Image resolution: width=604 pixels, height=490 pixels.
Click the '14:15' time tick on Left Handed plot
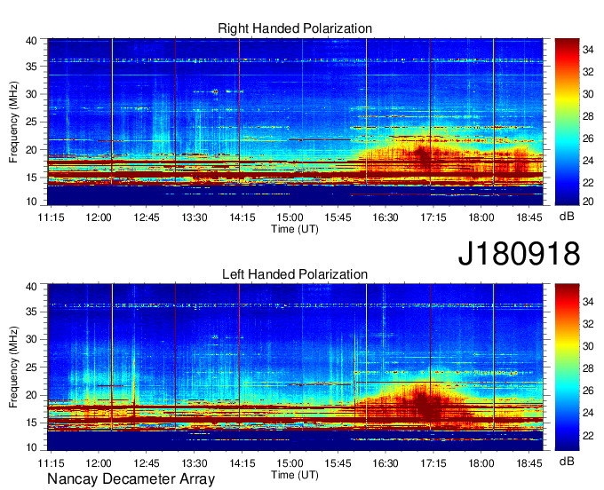pyautogui.click(x=242, y=463)
